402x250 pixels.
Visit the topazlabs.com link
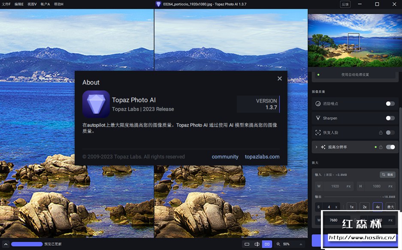(x=262, y=157)
